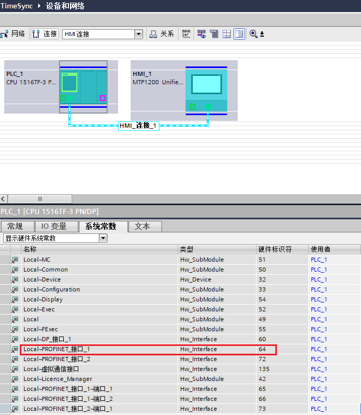Screen dimensions: 361x415
Task: Click the 关系 relations button
Action: point(161,34)
